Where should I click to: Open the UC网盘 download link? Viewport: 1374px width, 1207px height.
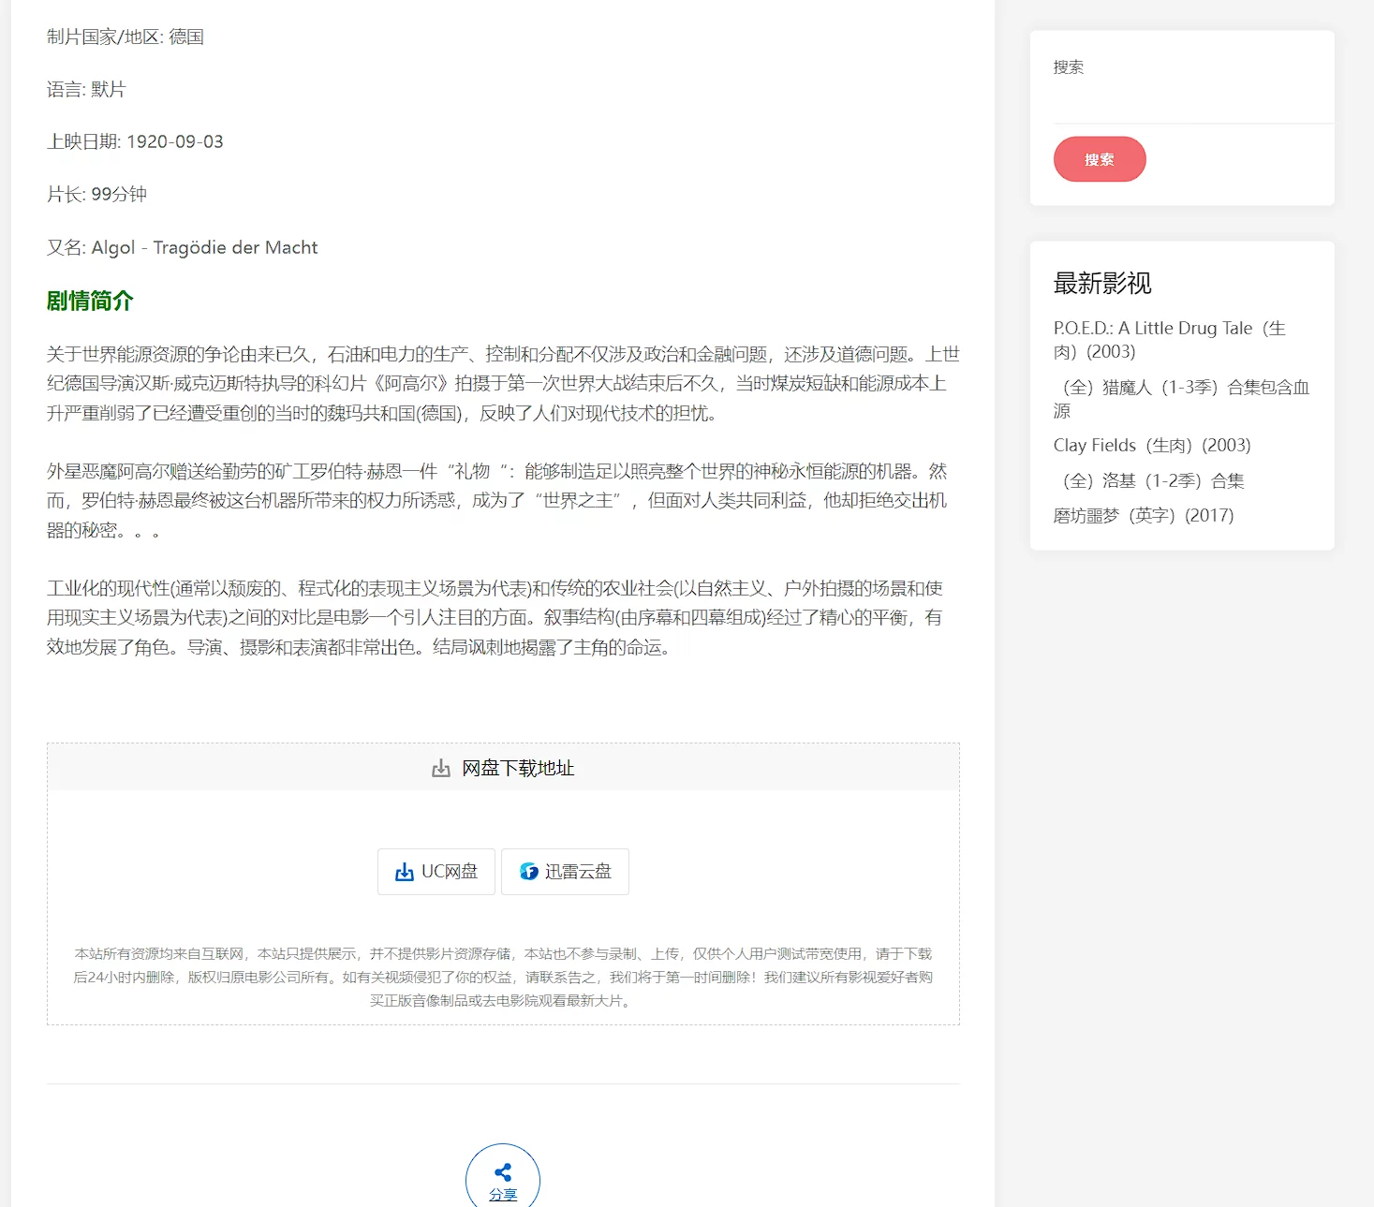[x=436, y=872]
